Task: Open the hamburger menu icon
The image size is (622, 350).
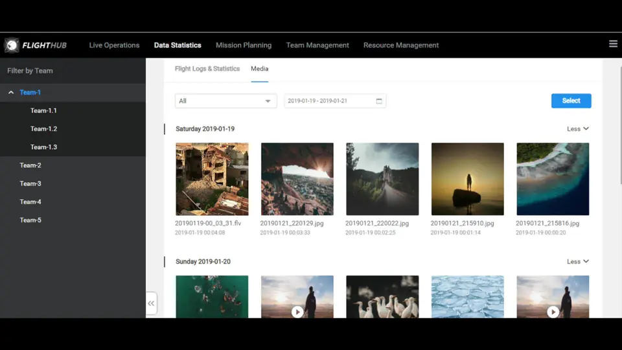Action: (613, 44)
